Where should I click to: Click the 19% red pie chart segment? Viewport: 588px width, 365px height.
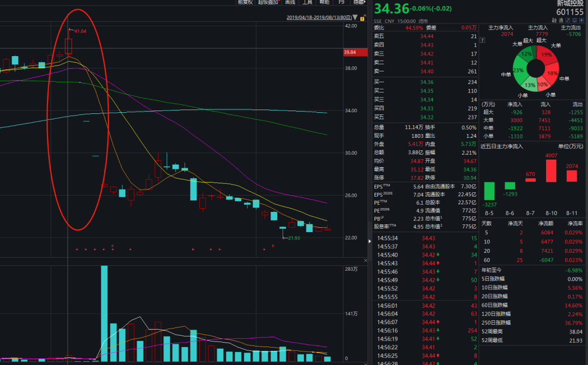point(547,56)
